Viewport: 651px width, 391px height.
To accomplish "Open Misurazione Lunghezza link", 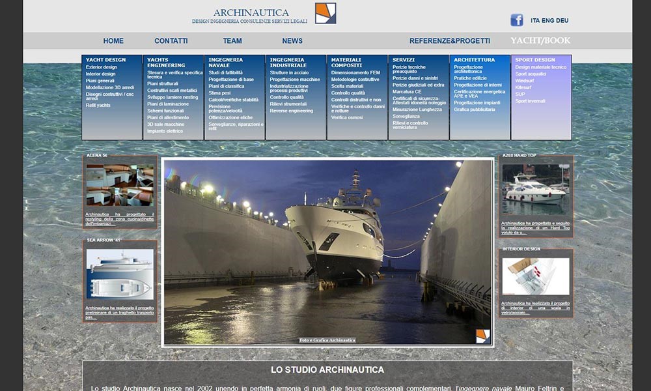I will coord(417,109).
